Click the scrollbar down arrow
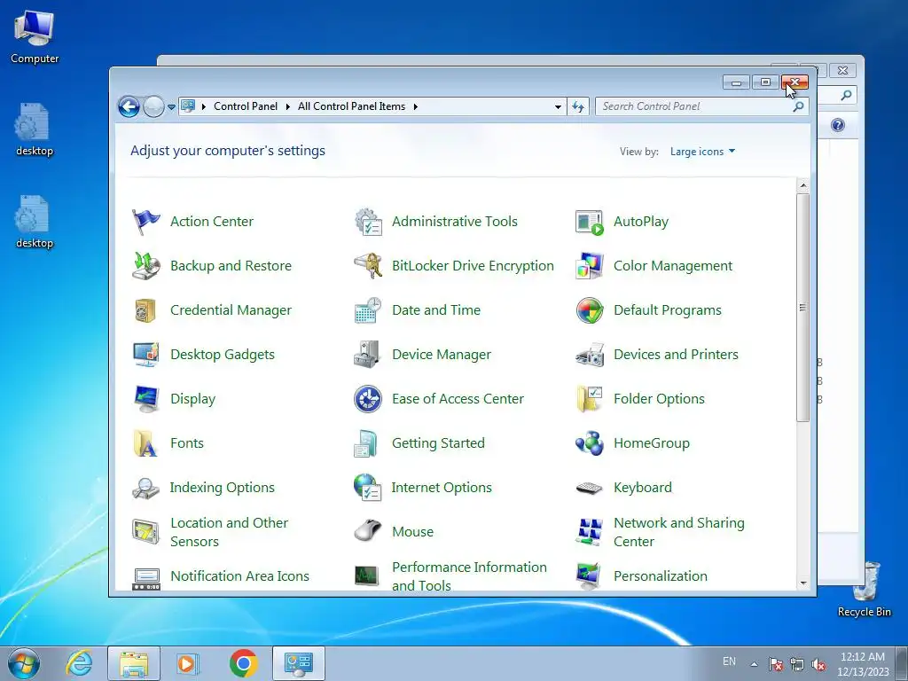Image resolution: width=908 pixels, height=681 pixels. coord(802,583)
